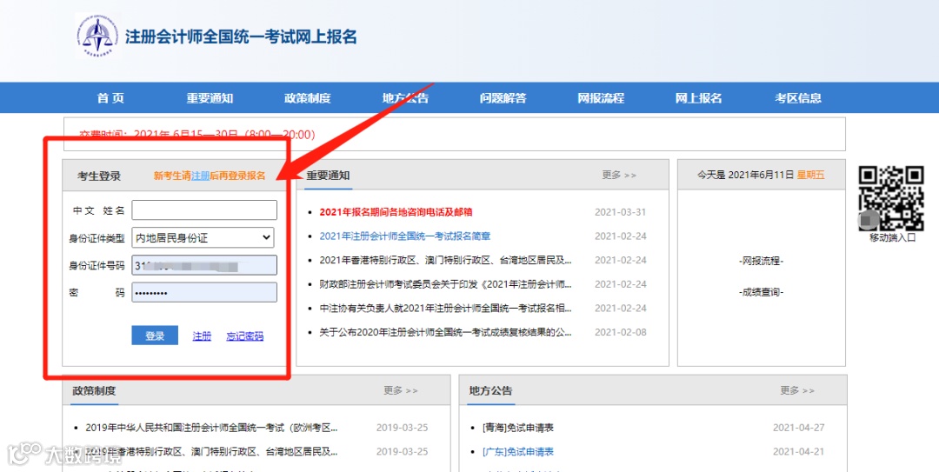This screenshot has height=472, width=939.
Task: Open 网上报名 navigation item
Action: pyautogui.click(x=699, y=98)
